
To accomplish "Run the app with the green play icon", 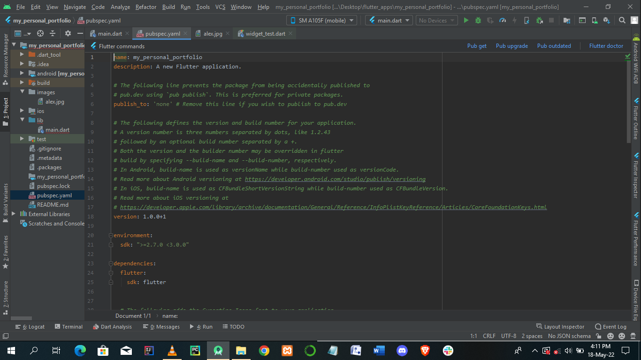I will [x=466, y=20].
